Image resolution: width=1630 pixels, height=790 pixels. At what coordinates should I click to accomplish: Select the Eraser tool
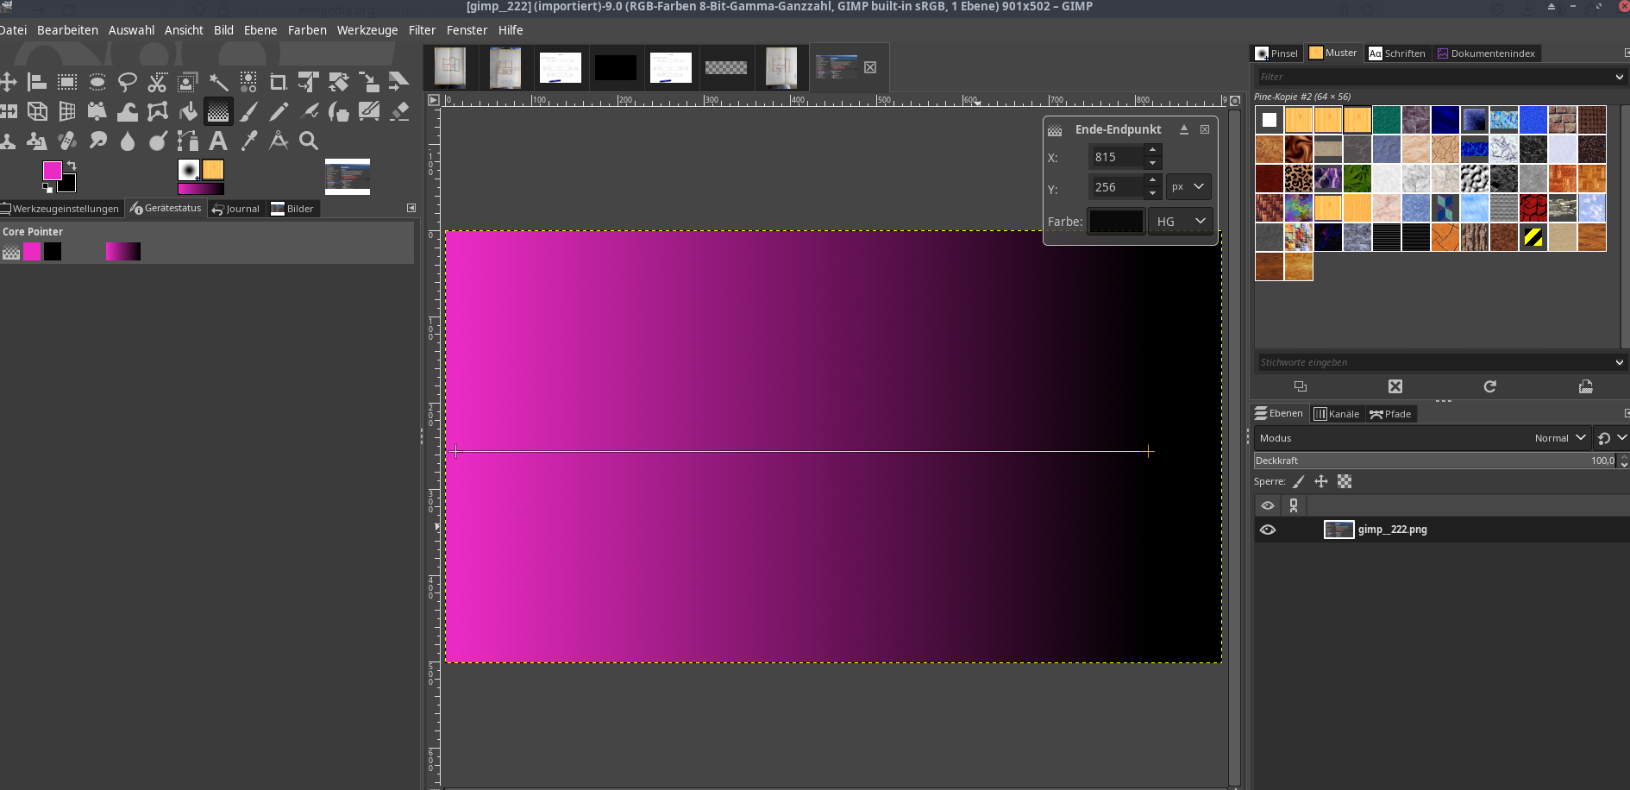coord(399,111)
